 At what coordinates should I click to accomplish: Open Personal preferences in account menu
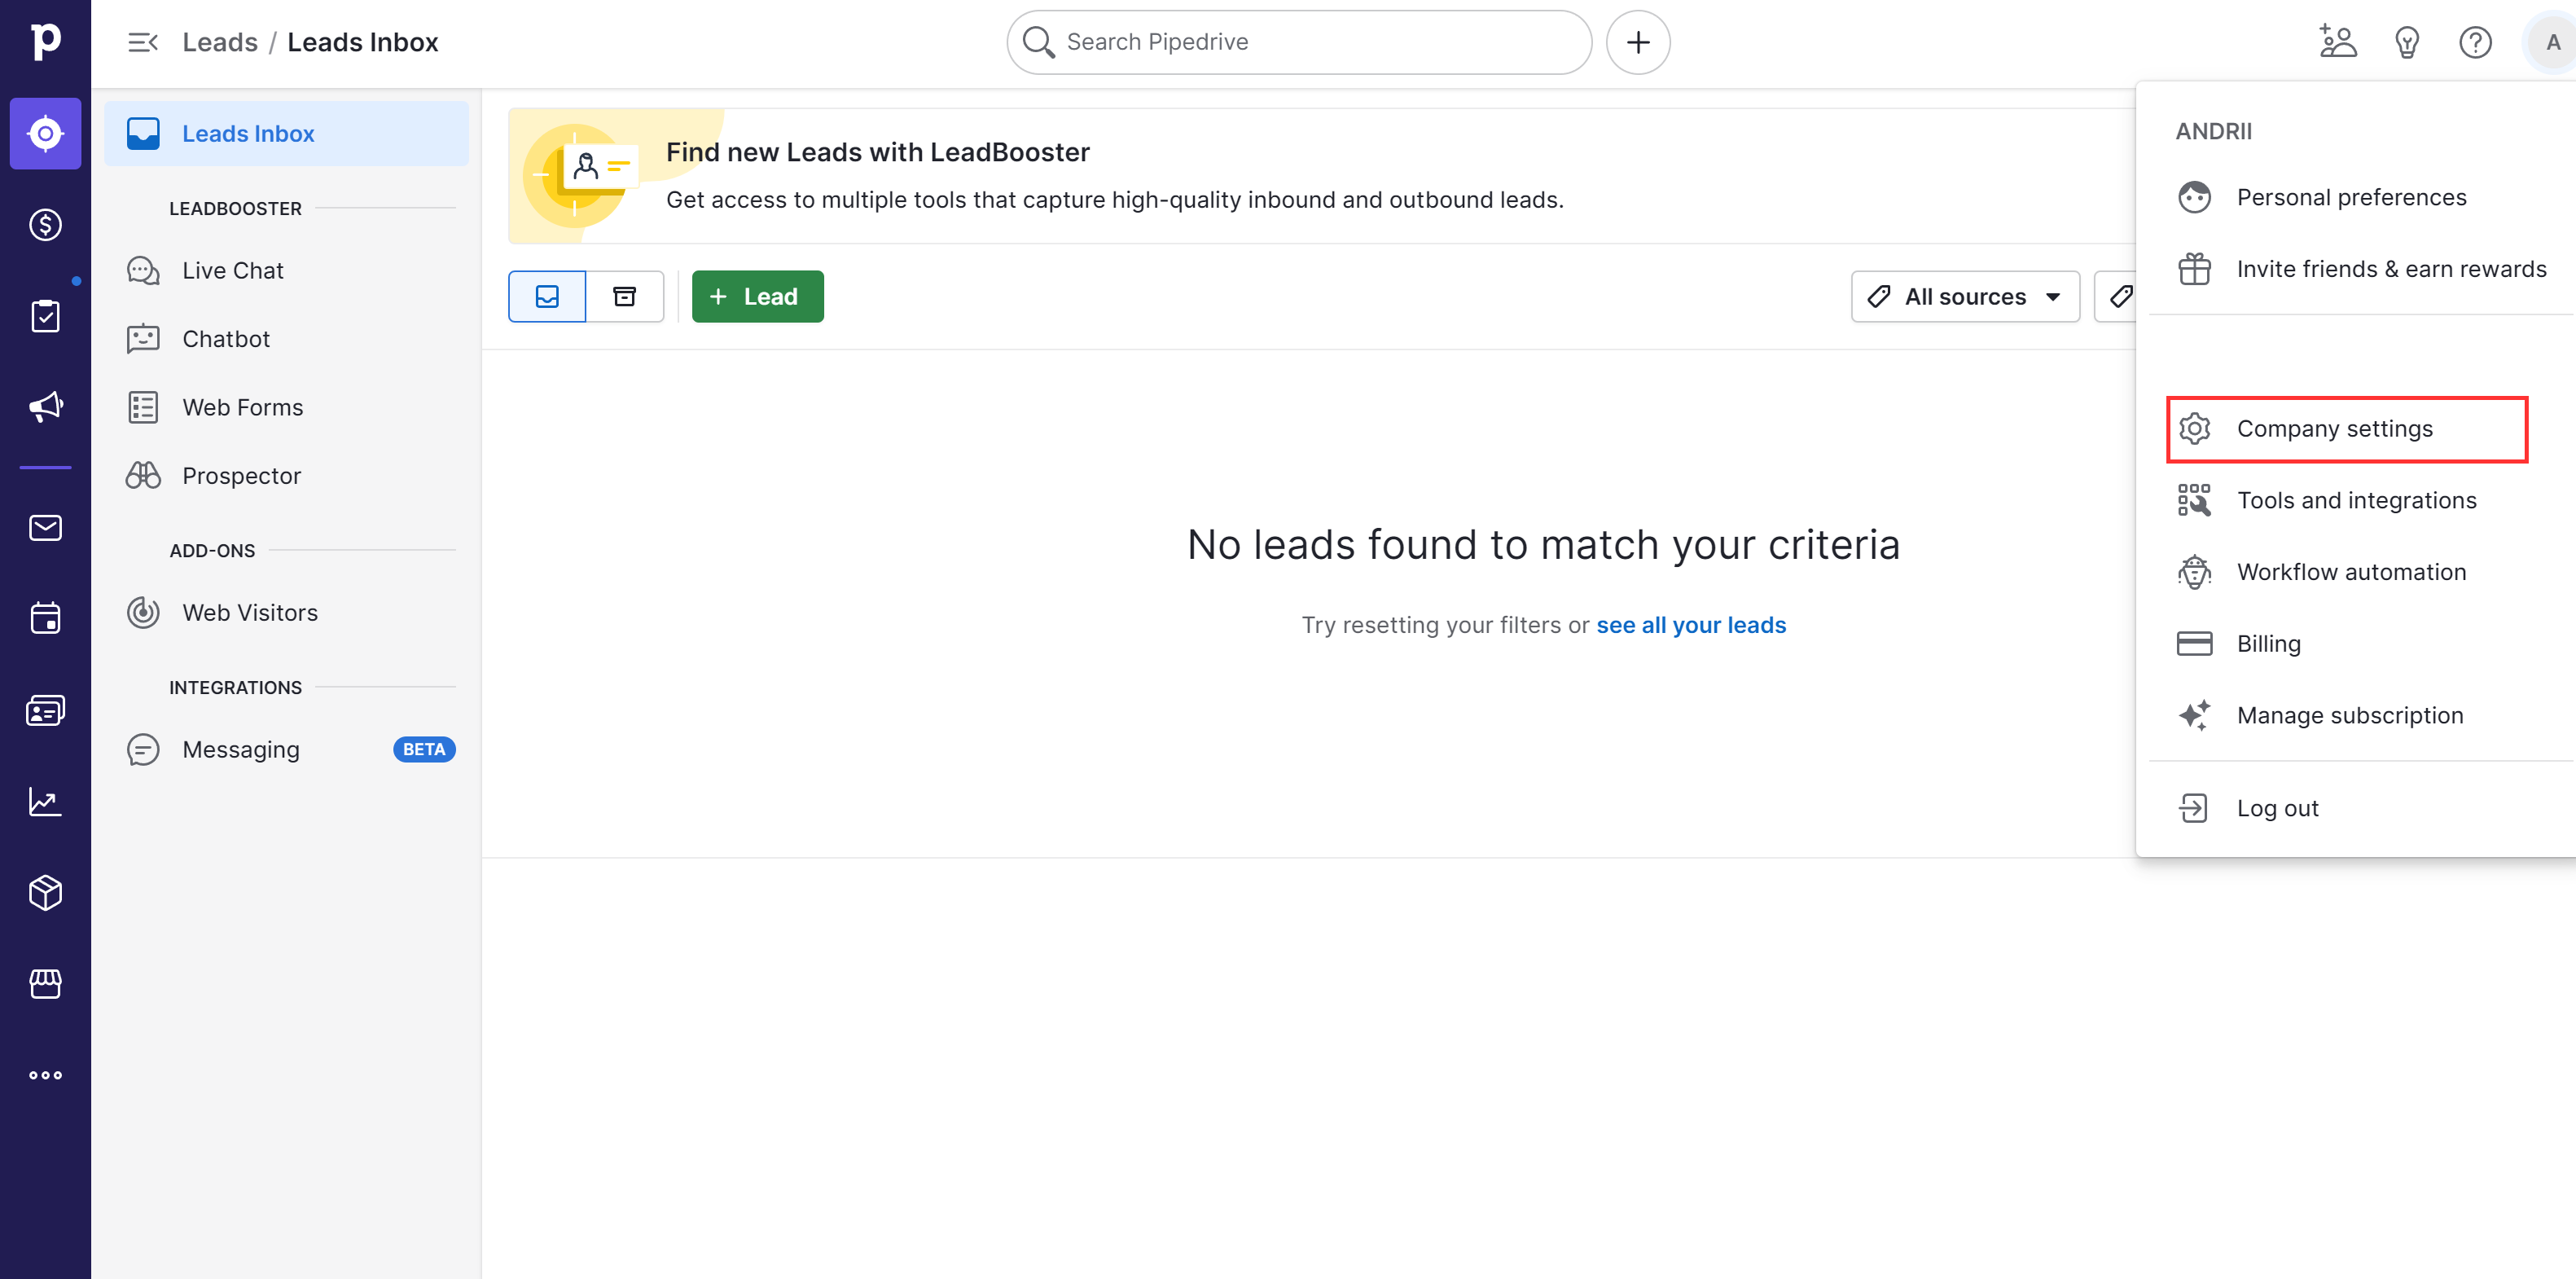2355,197
